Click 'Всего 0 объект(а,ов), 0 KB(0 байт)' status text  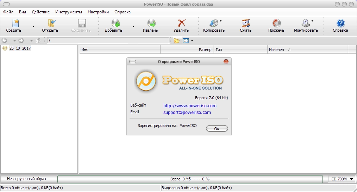pos(32,188)
